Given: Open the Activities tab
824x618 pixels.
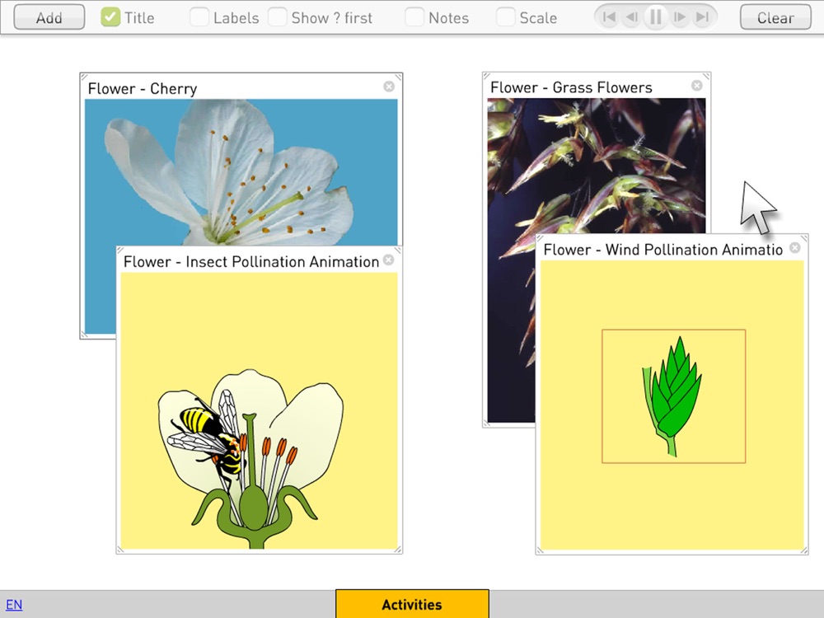Looking at the screenshot, I should point(412,604).
